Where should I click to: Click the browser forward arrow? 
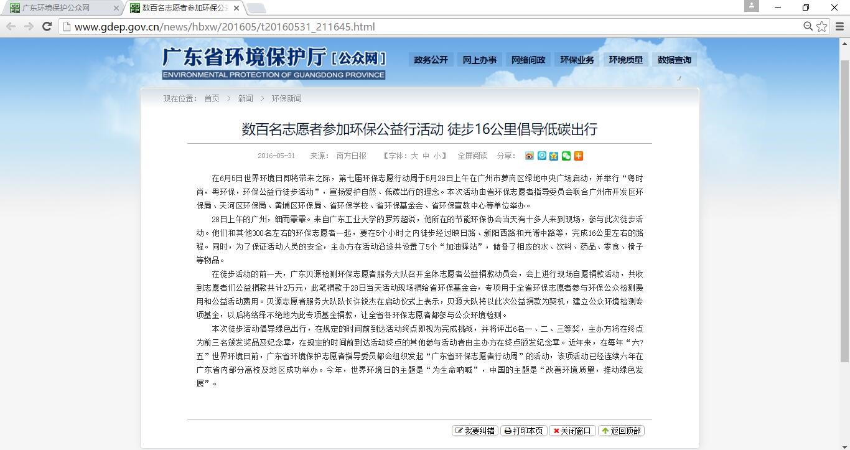pos(29,26)
